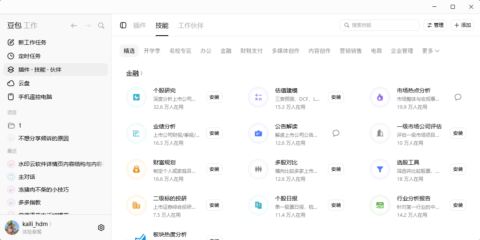
Task: Install the 一级市场公司评估 skill
Action: tap(458, 133)
